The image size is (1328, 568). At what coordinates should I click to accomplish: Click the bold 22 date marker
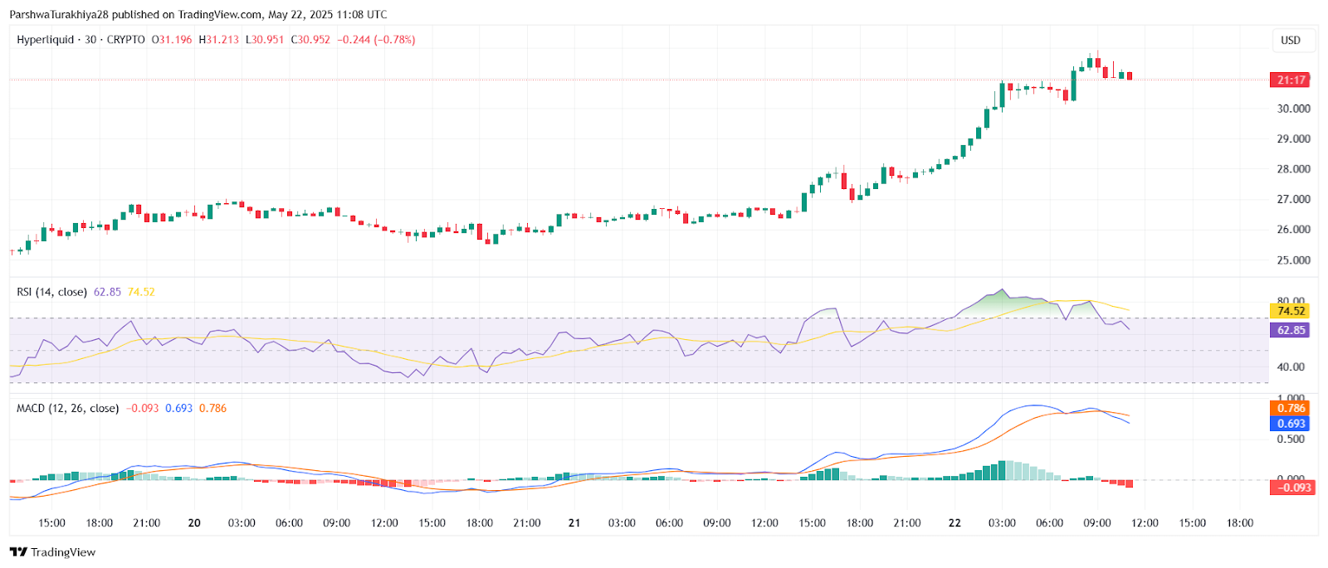click(954, 523)
